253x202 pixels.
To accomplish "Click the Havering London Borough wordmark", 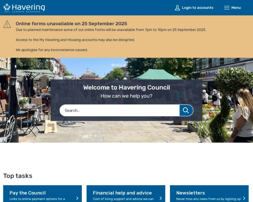I will tap(28, 8).
